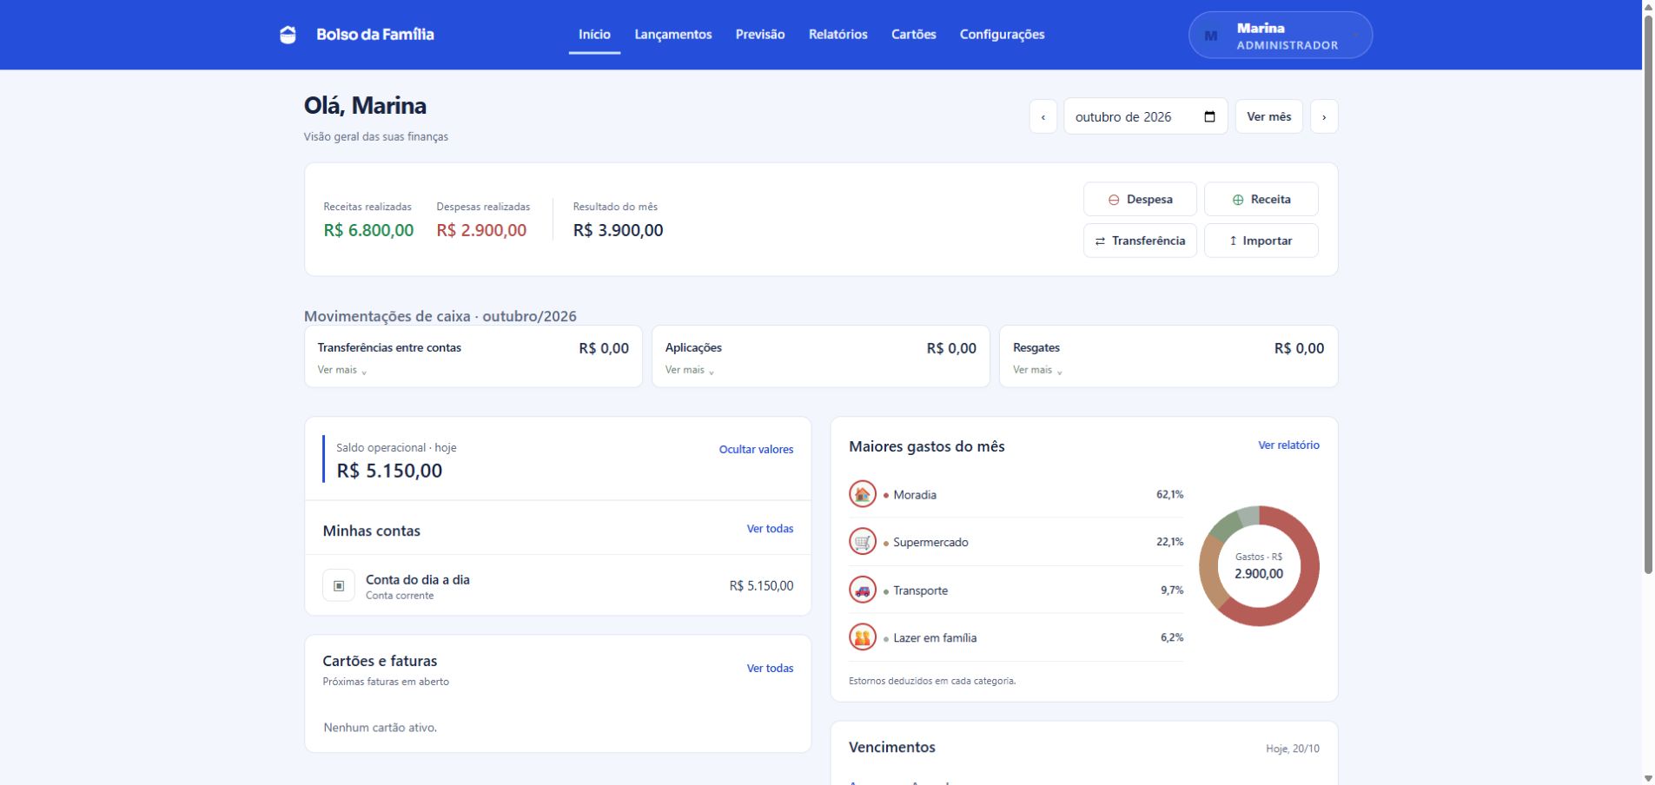The width and height of the screenshot is (1655, 785).
Task: Click the Lazer em família category icon
Action: click(x=862, y=637)
